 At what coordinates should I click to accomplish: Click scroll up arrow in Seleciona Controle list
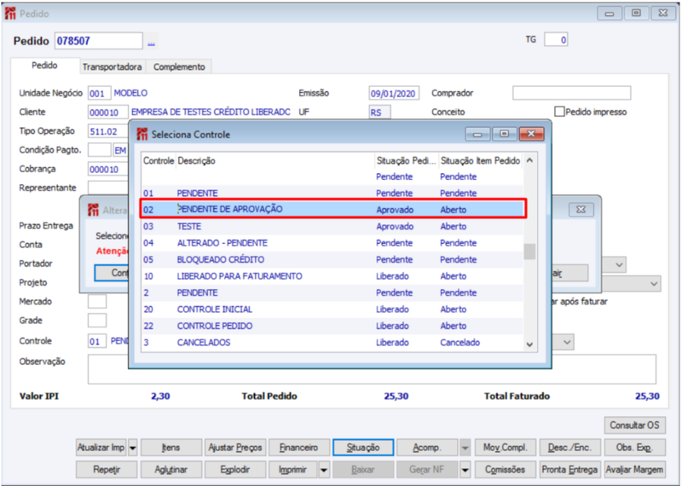[529, 160]
